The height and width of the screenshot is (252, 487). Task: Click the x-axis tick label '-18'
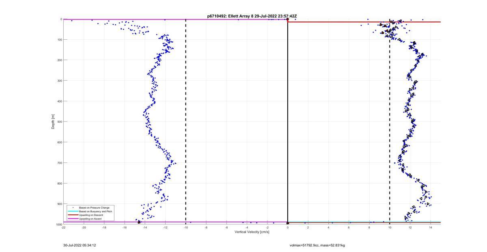[104, 227]
